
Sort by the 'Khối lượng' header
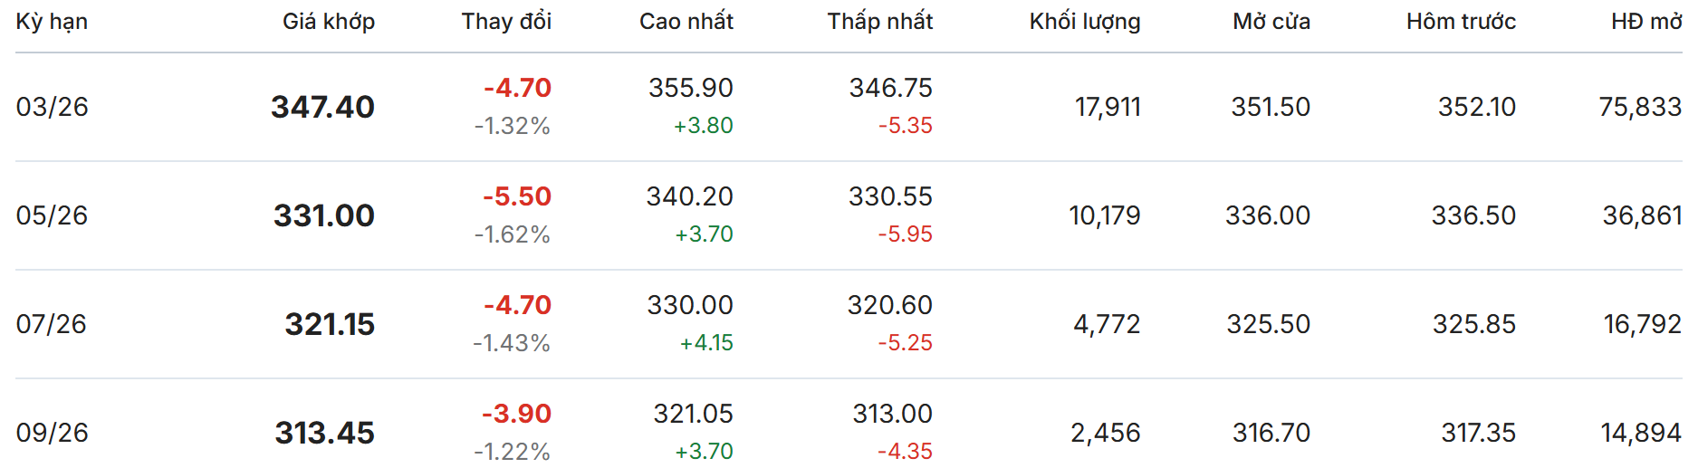[x=1084, y=22]
